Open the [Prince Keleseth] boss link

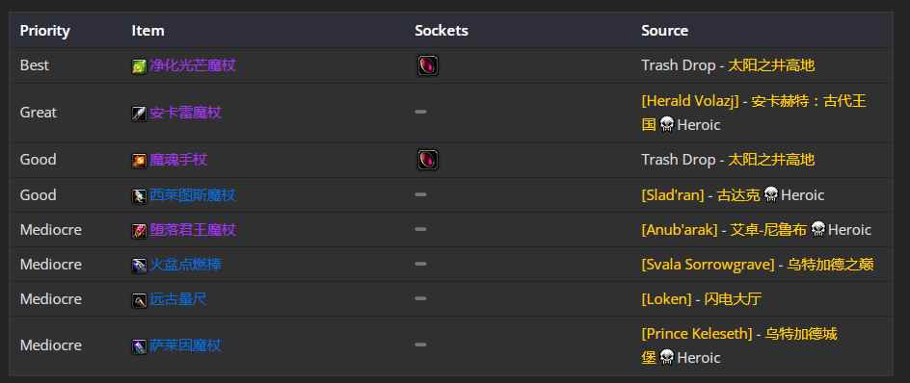click(697, 334)
